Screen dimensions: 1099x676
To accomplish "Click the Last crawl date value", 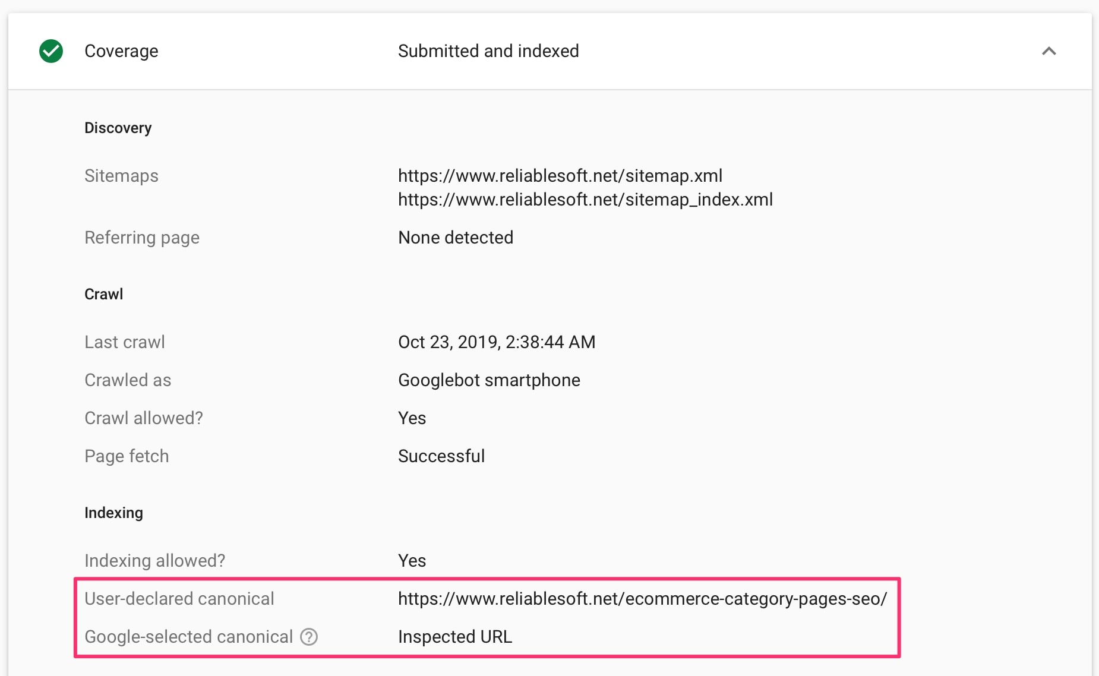I will (496, 342).
